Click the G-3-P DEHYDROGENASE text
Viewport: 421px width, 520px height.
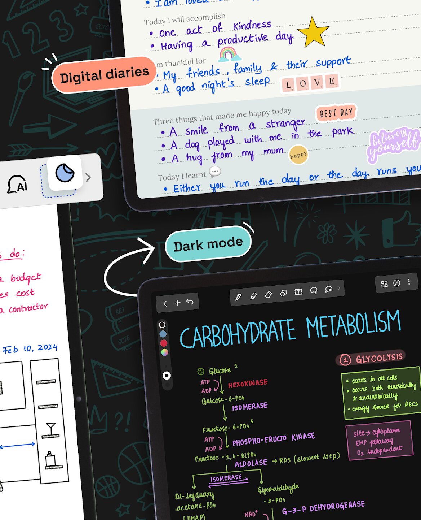coord(323,508)
